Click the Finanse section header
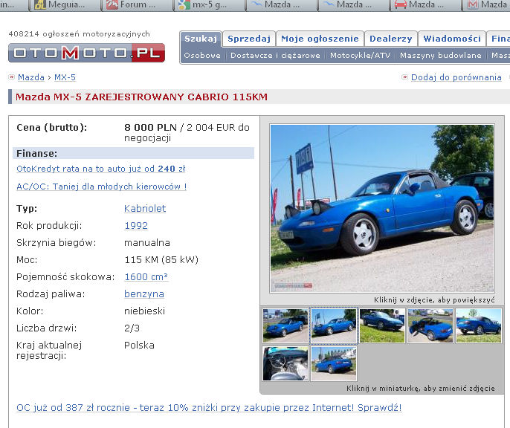Screen dimensions: 510x428 (133, 153)
